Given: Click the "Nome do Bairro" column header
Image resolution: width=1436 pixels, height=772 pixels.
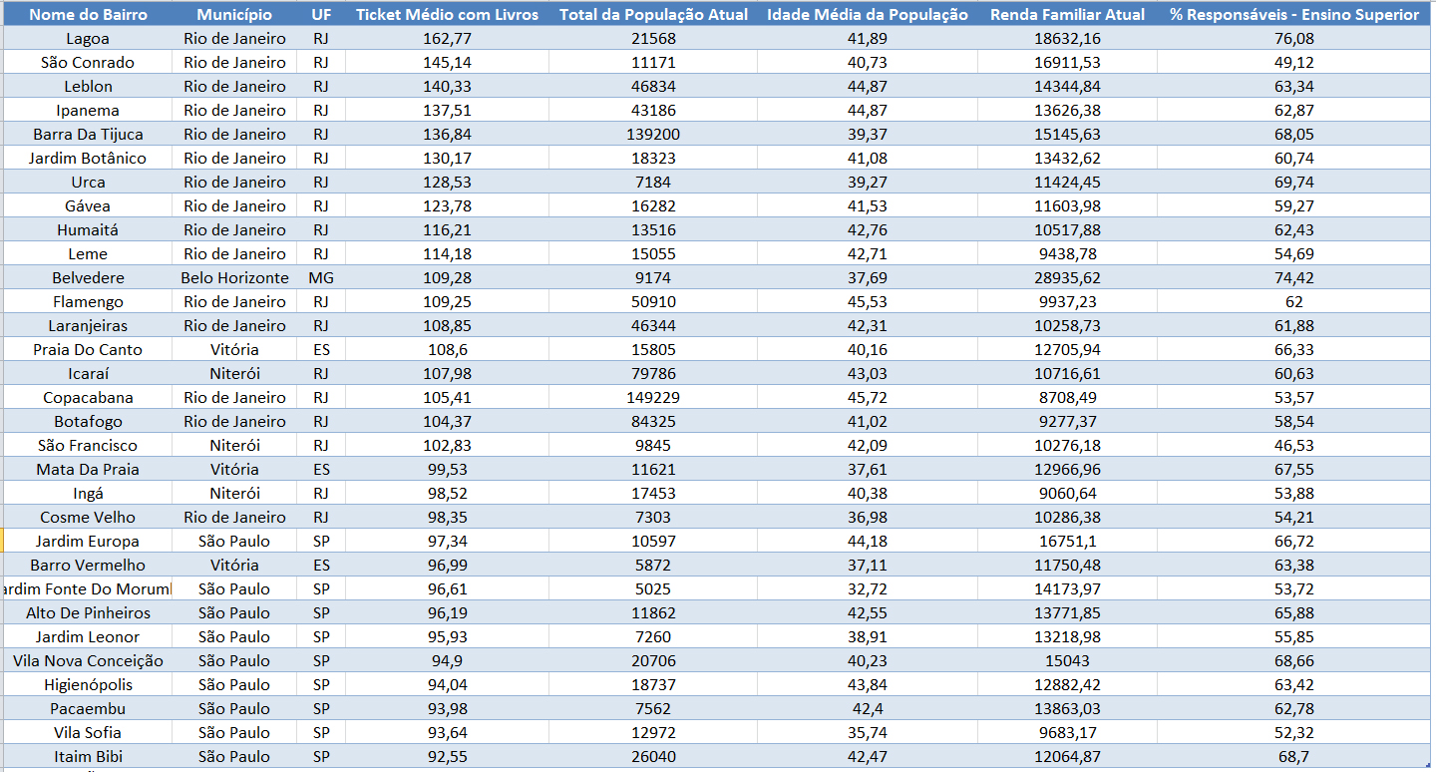Looking at the screenshot, I should (88, 14).
